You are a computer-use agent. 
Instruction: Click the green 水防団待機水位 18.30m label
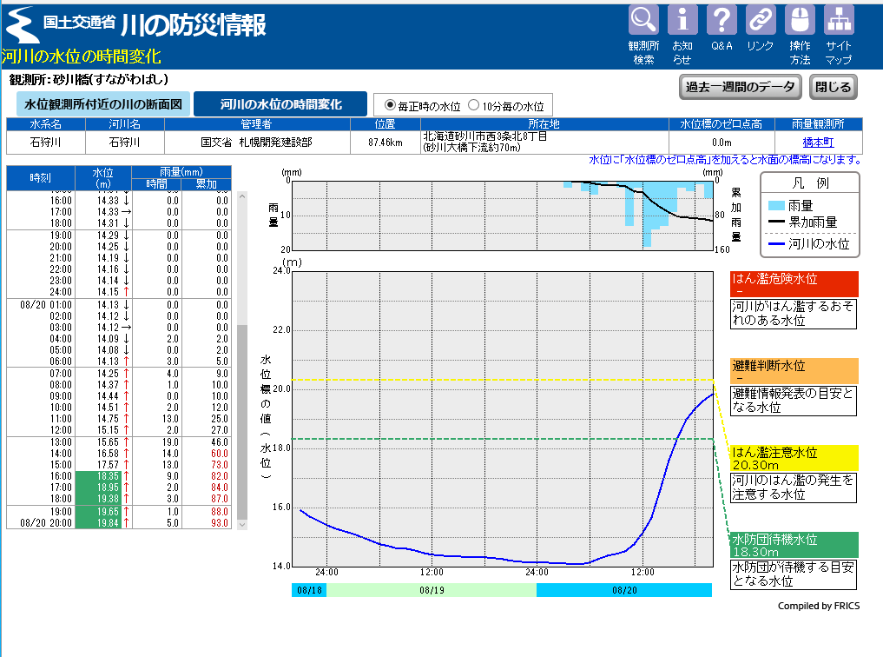794,544
